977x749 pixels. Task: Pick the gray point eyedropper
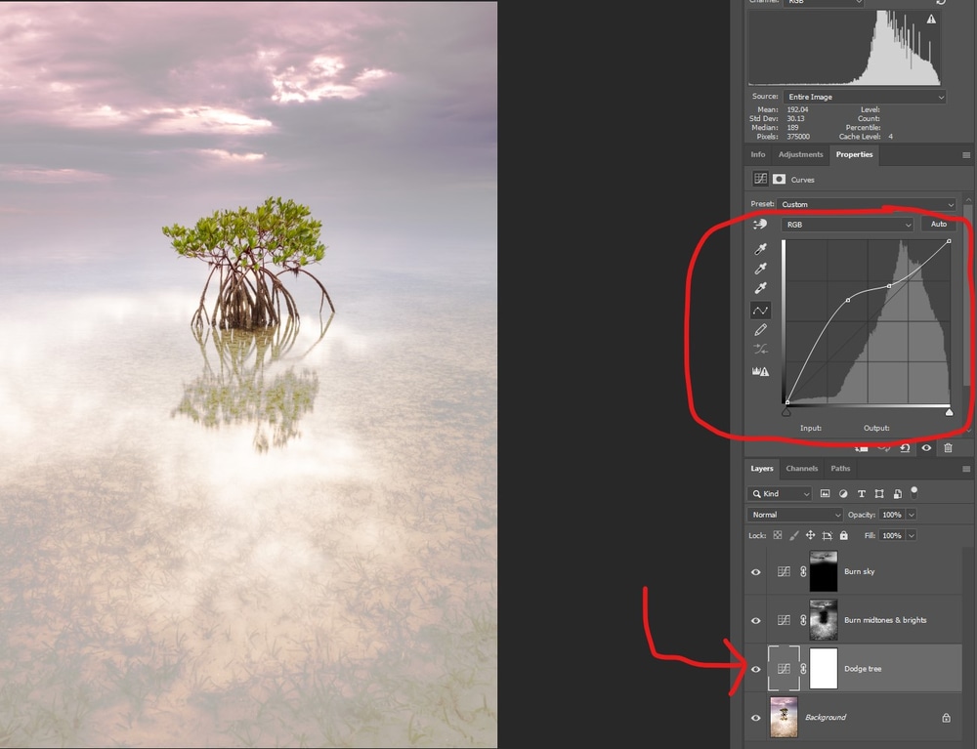(760, 269)
